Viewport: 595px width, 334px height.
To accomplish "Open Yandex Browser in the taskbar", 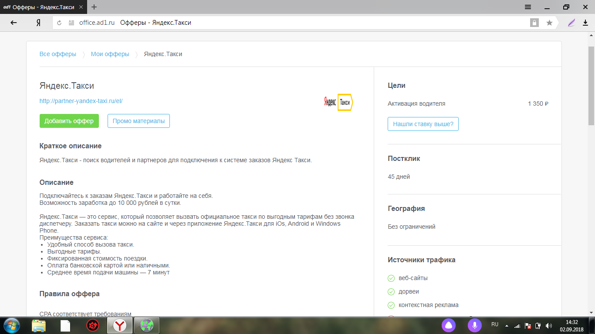I will point(120,325).
